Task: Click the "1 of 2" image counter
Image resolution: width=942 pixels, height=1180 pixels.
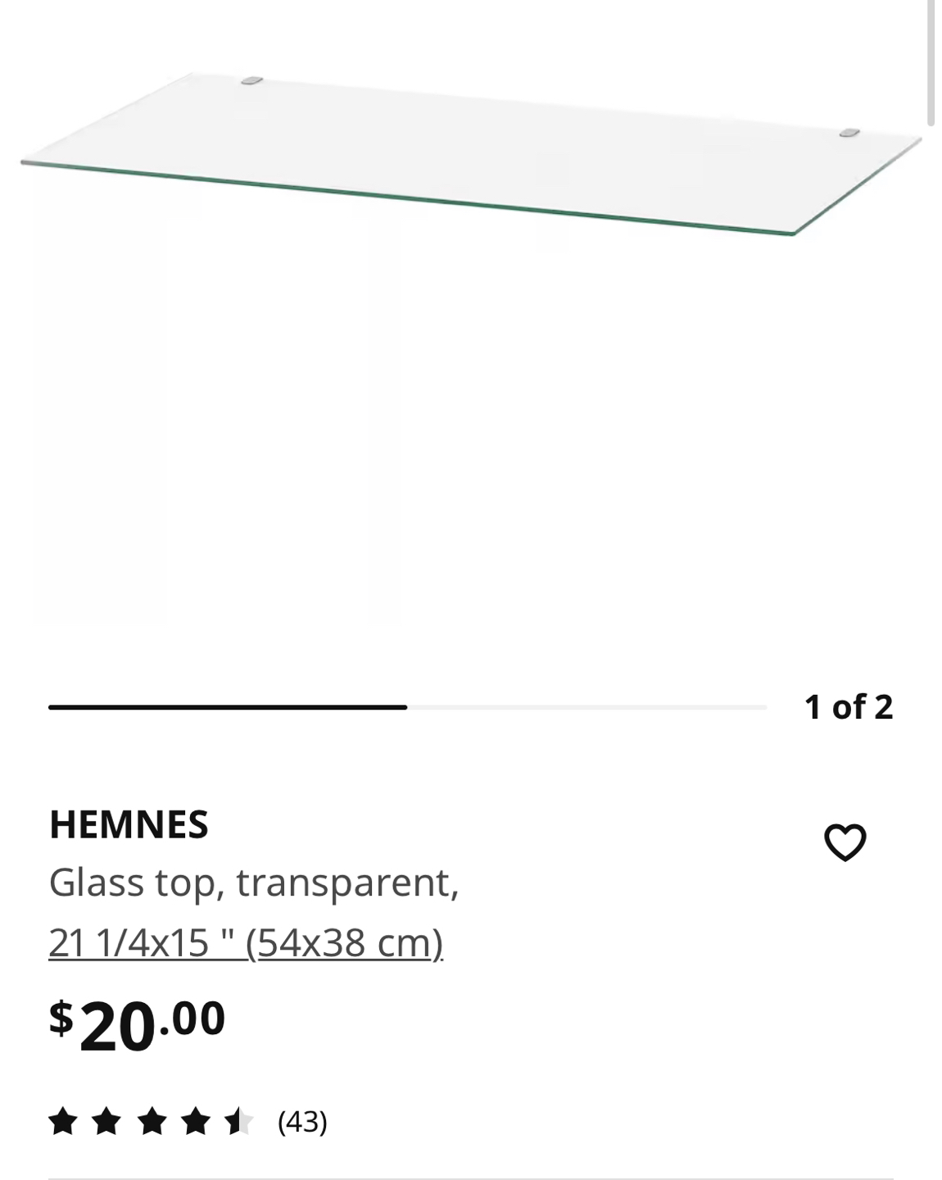Action: 849,706
